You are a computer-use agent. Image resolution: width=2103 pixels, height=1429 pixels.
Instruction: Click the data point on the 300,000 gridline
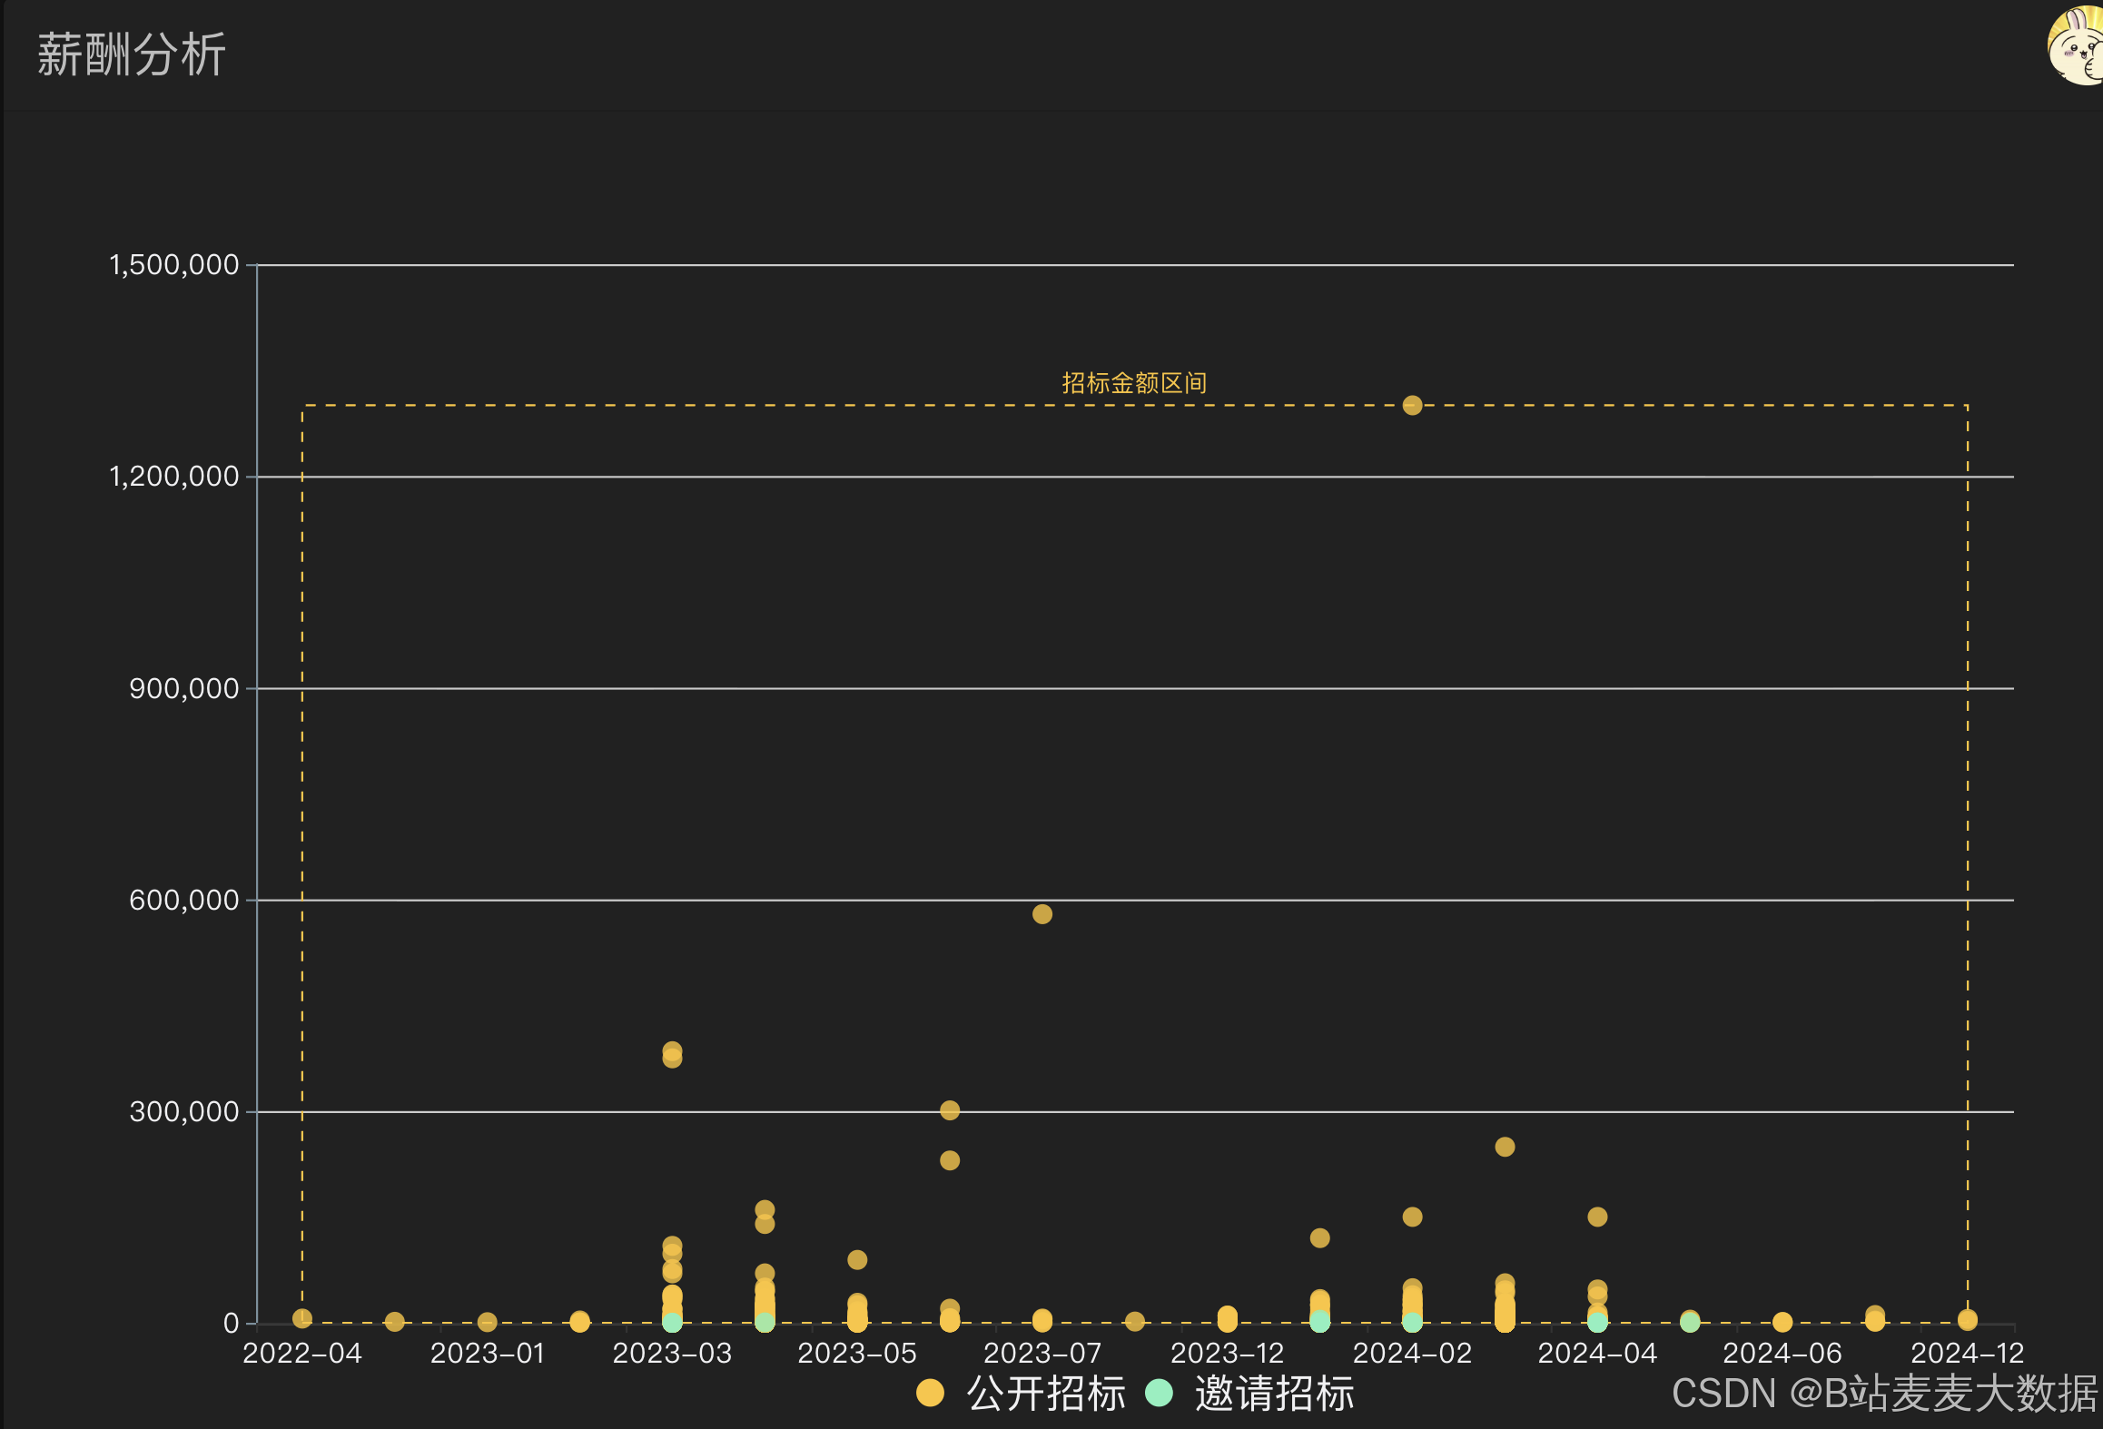click(950, 1109)
